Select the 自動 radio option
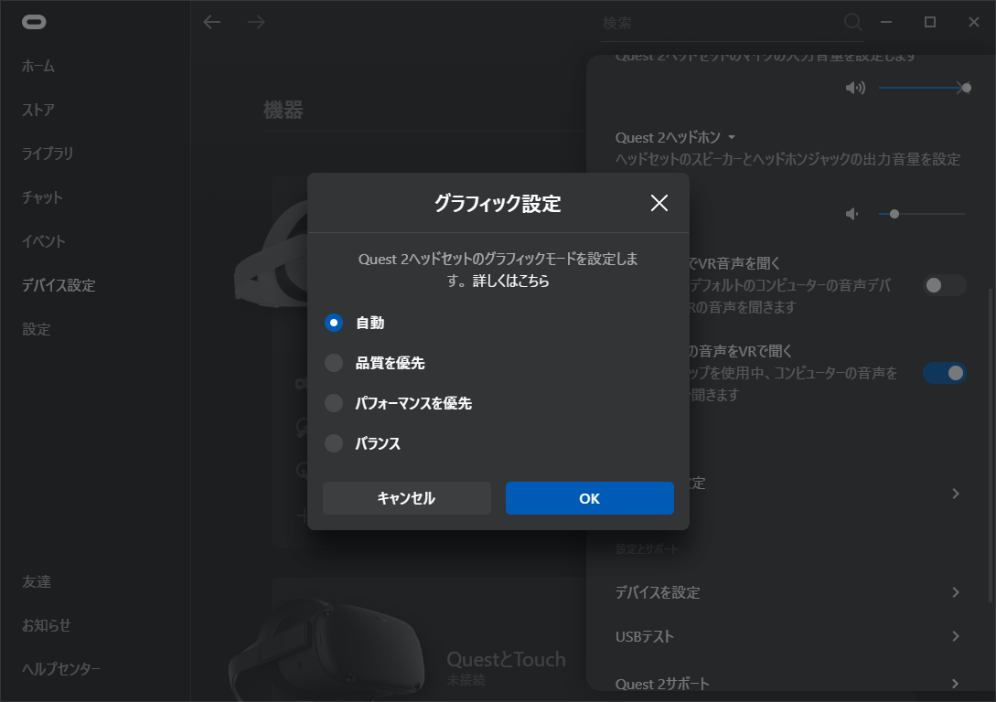The height and width of the screenshot is (702, 996). [x=334, y=323]
